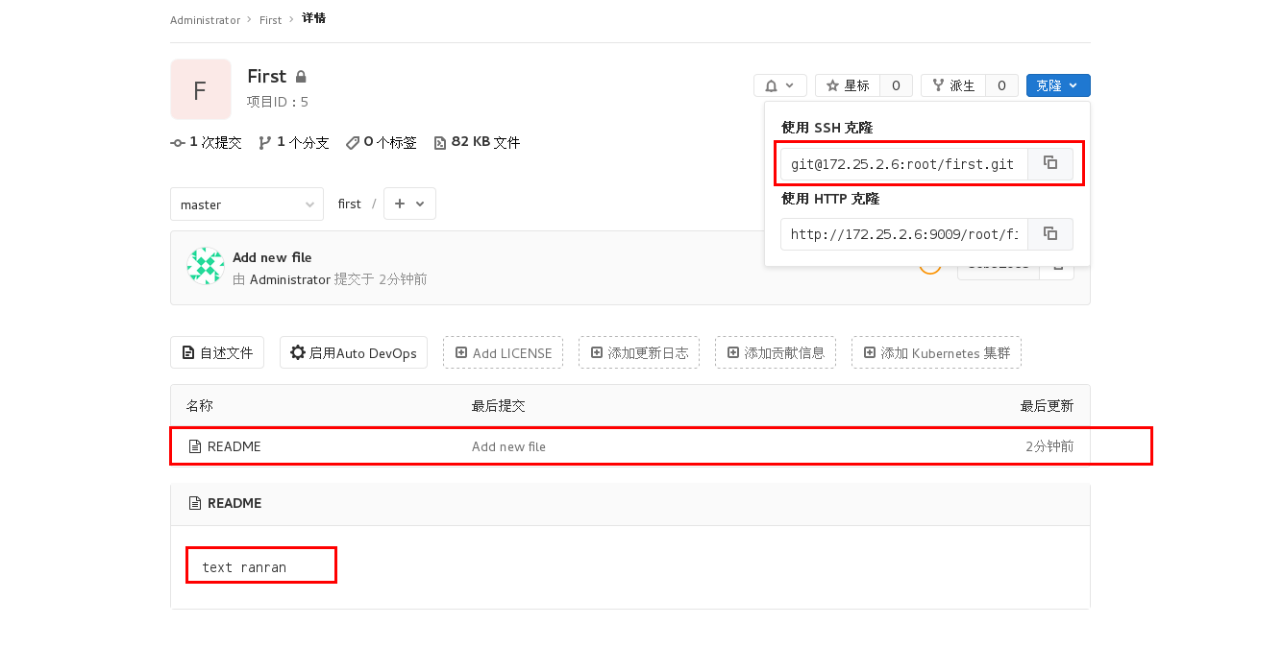Click the First project title
Image resolution: width=1283 pixels, height=648 pixels.
267,76
